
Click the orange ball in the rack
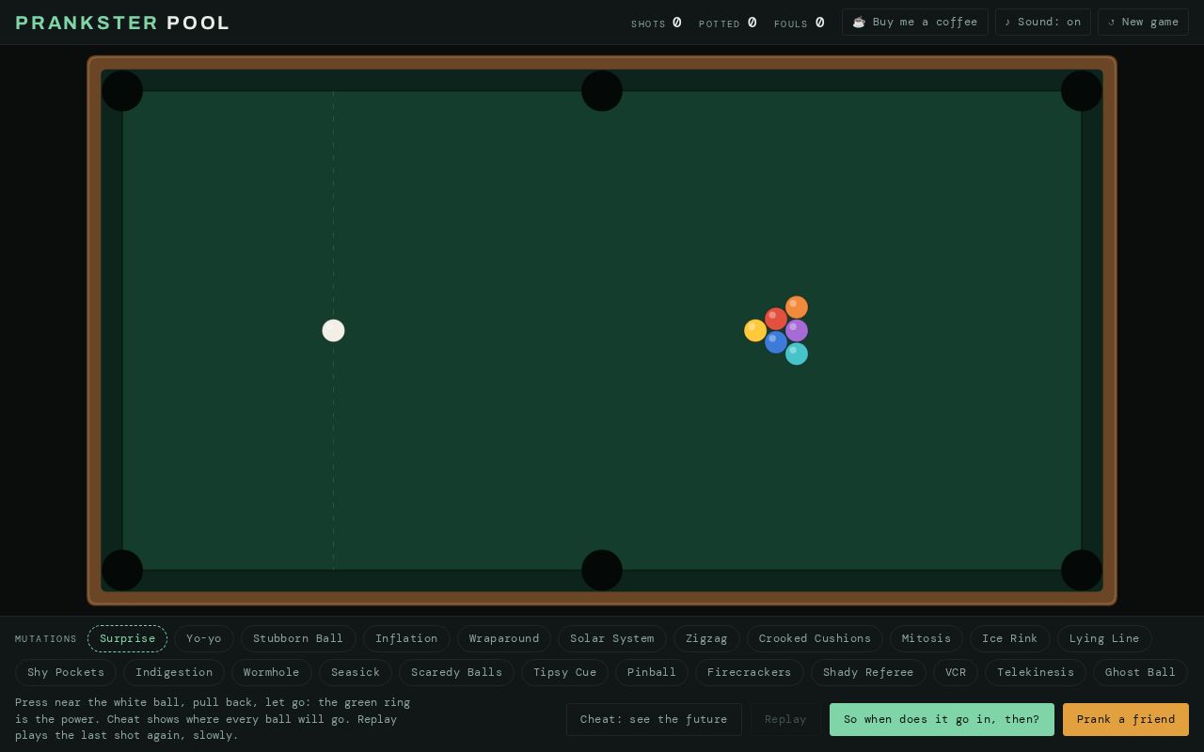pos(797,307)
